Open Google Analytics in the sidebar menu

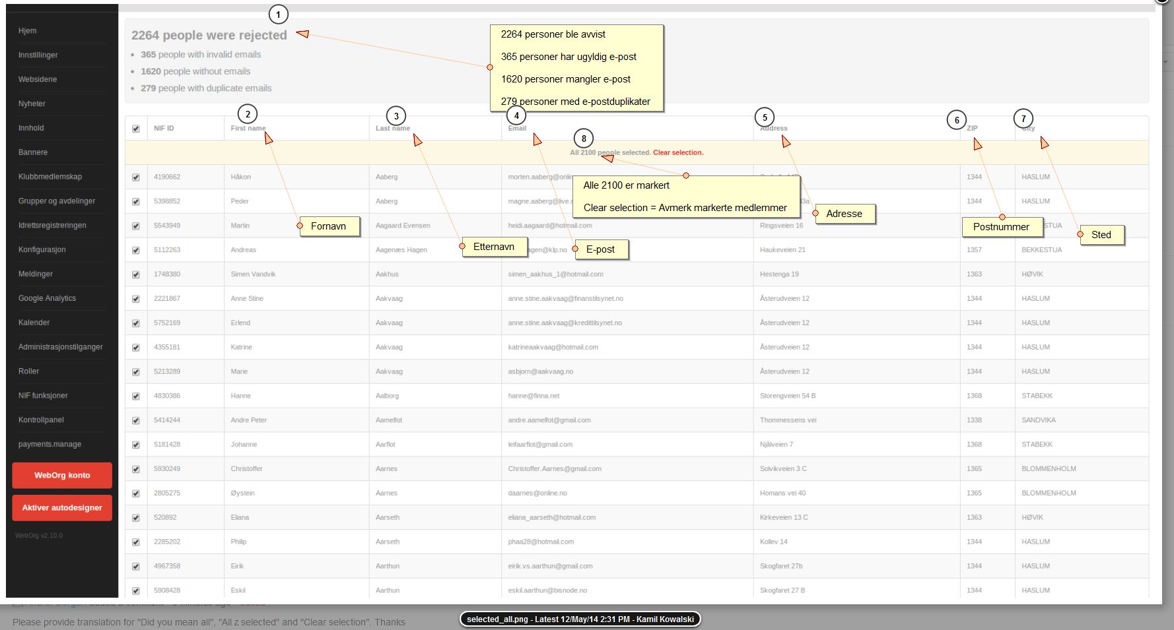click(x=47, y=298)
